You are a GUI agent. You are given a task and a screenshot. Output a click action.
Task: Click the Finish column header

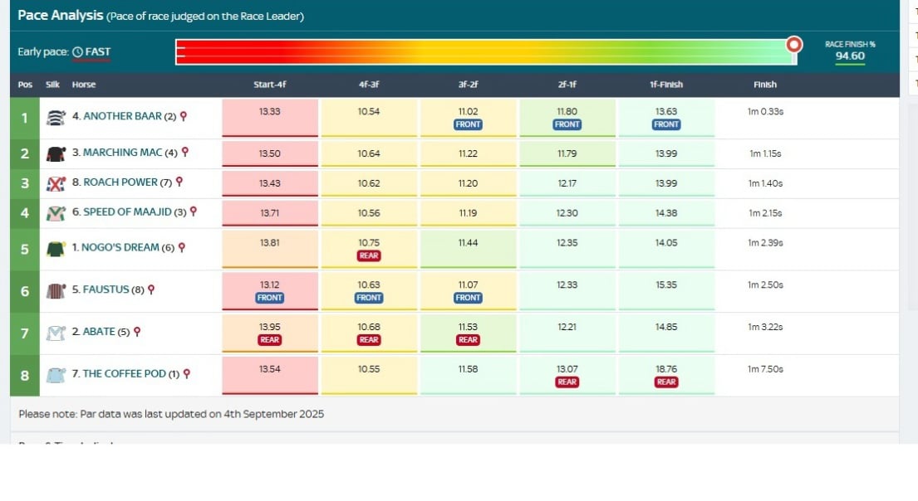tap(765, 85)
